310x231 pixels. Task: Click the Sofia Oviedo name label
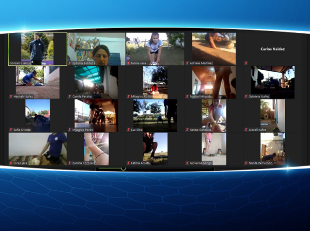click(22, 130)
